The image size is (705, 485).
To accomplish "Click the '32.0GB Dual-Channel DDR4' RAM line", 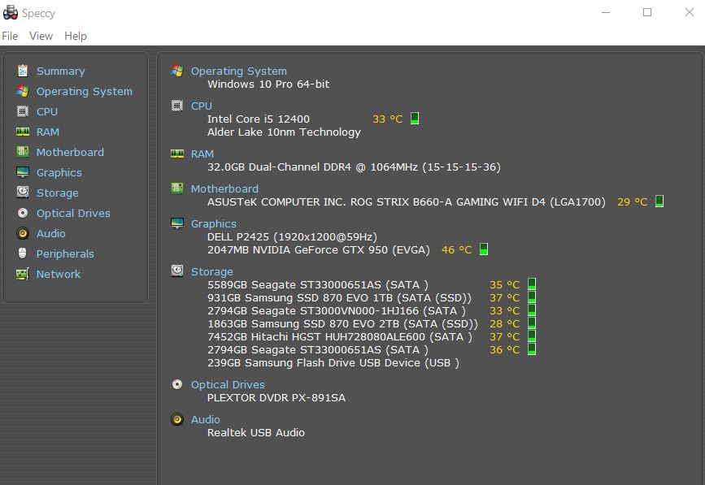I will point(354,167).
